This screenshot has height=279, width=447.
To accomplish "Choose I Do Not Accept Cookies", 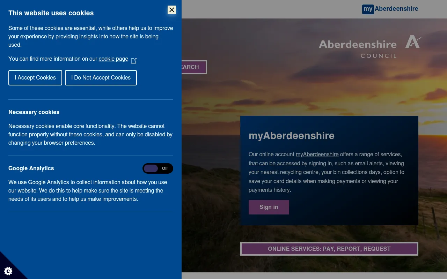I will pos(101,78).
